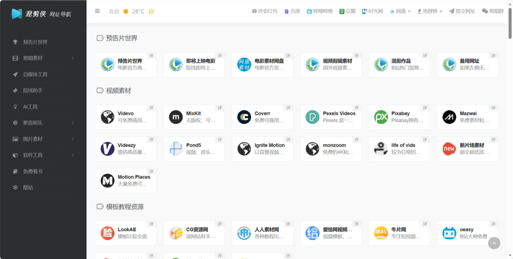
Task: Click the Mazwai logo icon
Action: pyautogui.click(x=449, y=117)
